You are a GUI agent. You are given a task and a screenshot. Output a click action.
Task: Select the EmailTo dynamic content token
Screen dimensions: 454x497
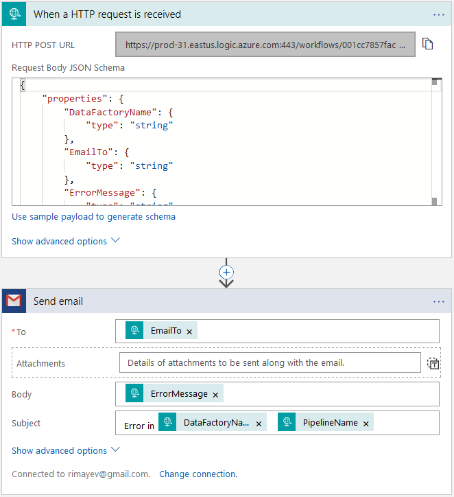[x=166, y=331]
